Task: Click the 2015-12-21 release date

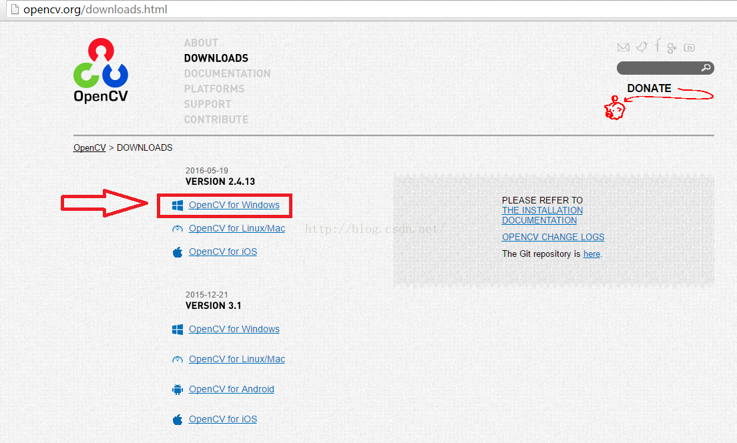Action: point(207,294)
